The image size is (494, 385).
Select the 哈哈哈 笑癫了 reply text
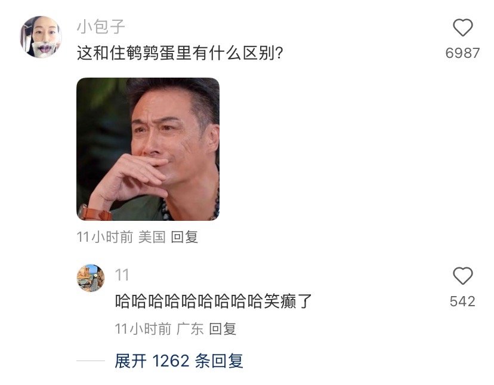[x=213, y=301]
